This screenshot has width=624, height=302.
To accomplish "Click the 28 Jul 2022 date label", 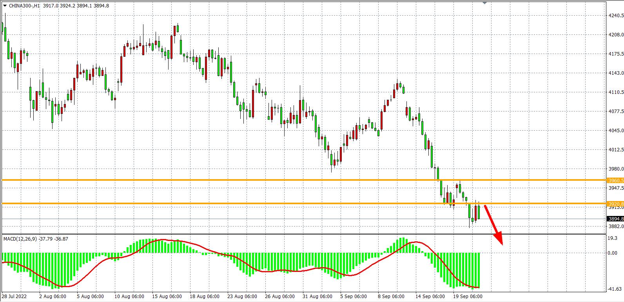I will (15, 297).
